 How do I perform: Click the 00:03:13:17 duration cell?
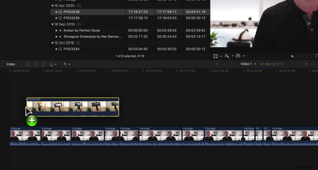(196, 36)
